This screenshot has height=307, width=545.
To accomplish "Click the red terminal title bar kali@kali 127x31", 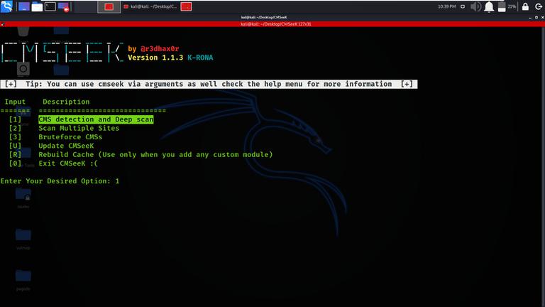I will (275, 24).
